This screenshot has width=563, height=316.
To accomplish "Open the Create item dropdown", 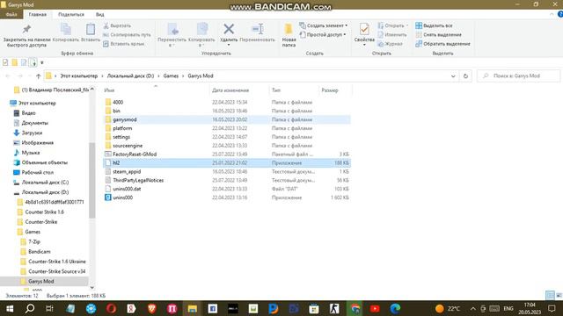I will (x=323, y=25).
